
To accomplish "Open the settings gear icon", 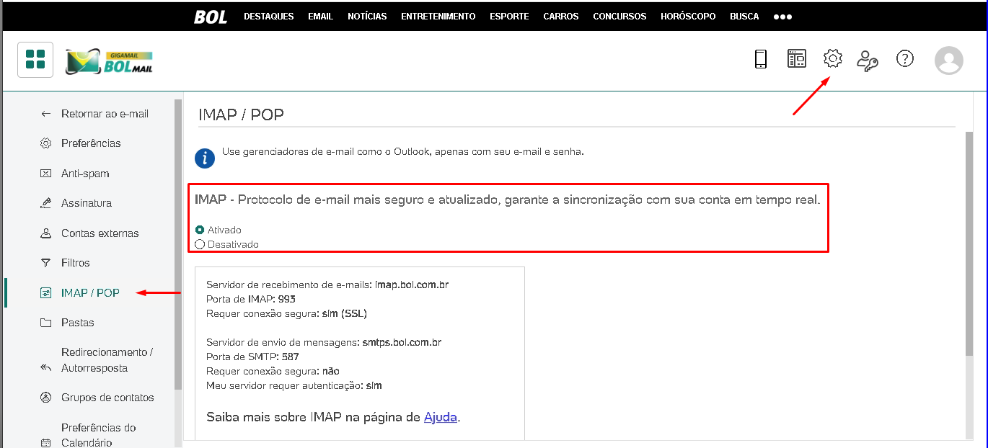I will (x=832, y=59).
